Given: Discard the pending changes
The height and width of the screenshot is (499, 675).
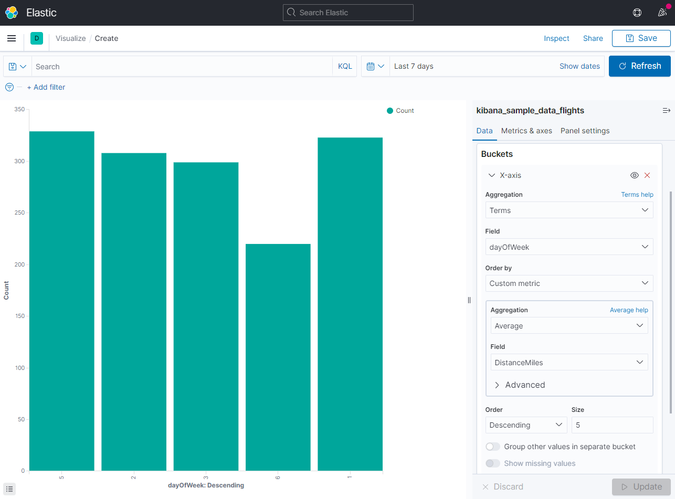Looking at the screenshot, I should 503,487.
